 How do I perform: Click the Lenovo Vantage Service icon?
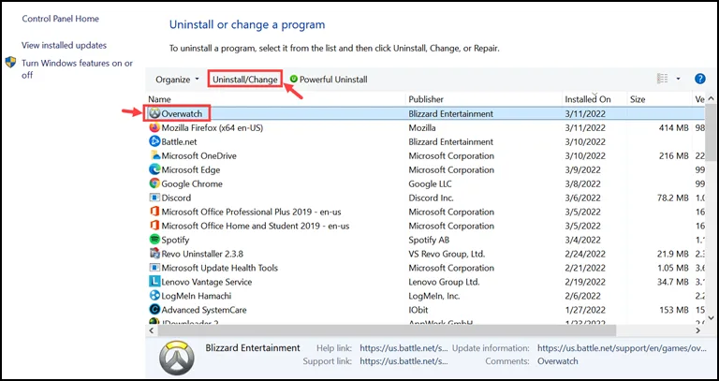[x=154, y=282]
